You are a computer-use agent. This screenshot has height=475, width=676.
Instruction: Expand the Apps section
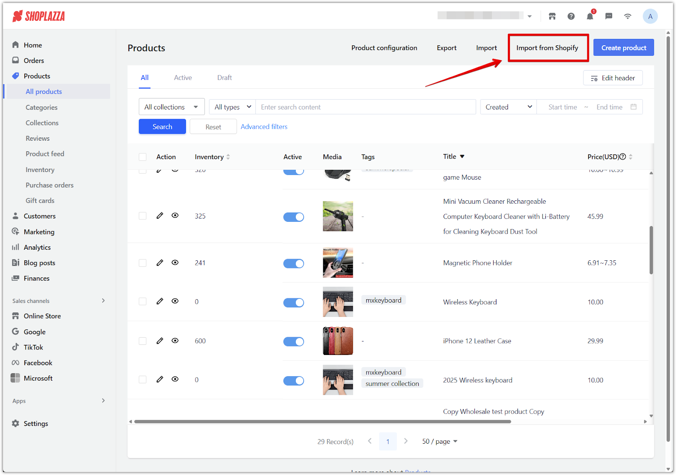click(x=104, y=401)
